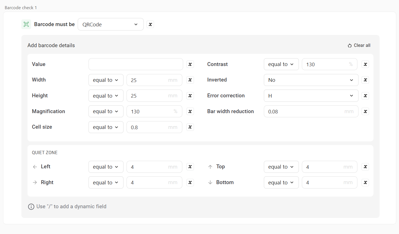Open the Error correction dropdown showing H
The width and height of the screenshot is (399, 234).
pyautogui.click(x=311, y=96)
